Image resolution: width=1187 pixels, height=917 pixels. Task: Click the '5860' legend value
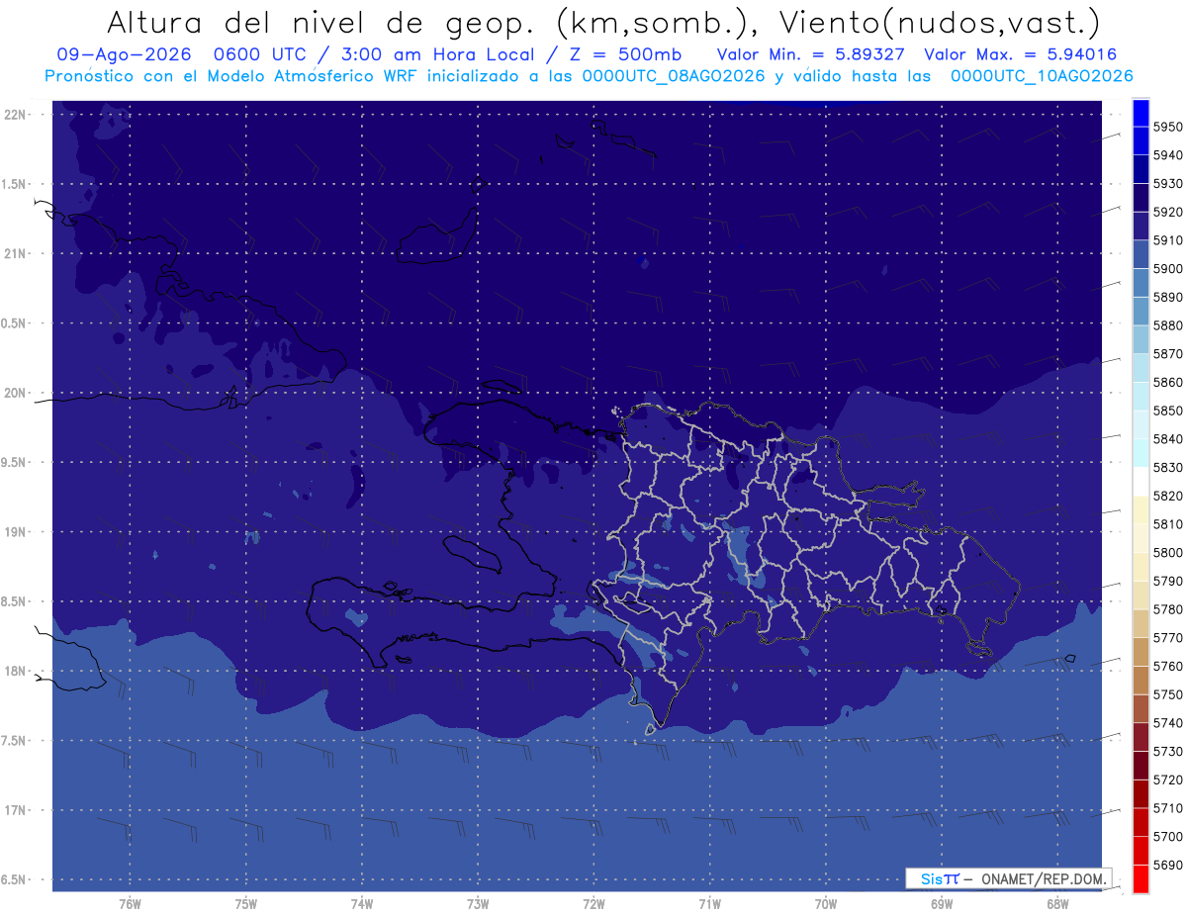(x=1168, y=382)
